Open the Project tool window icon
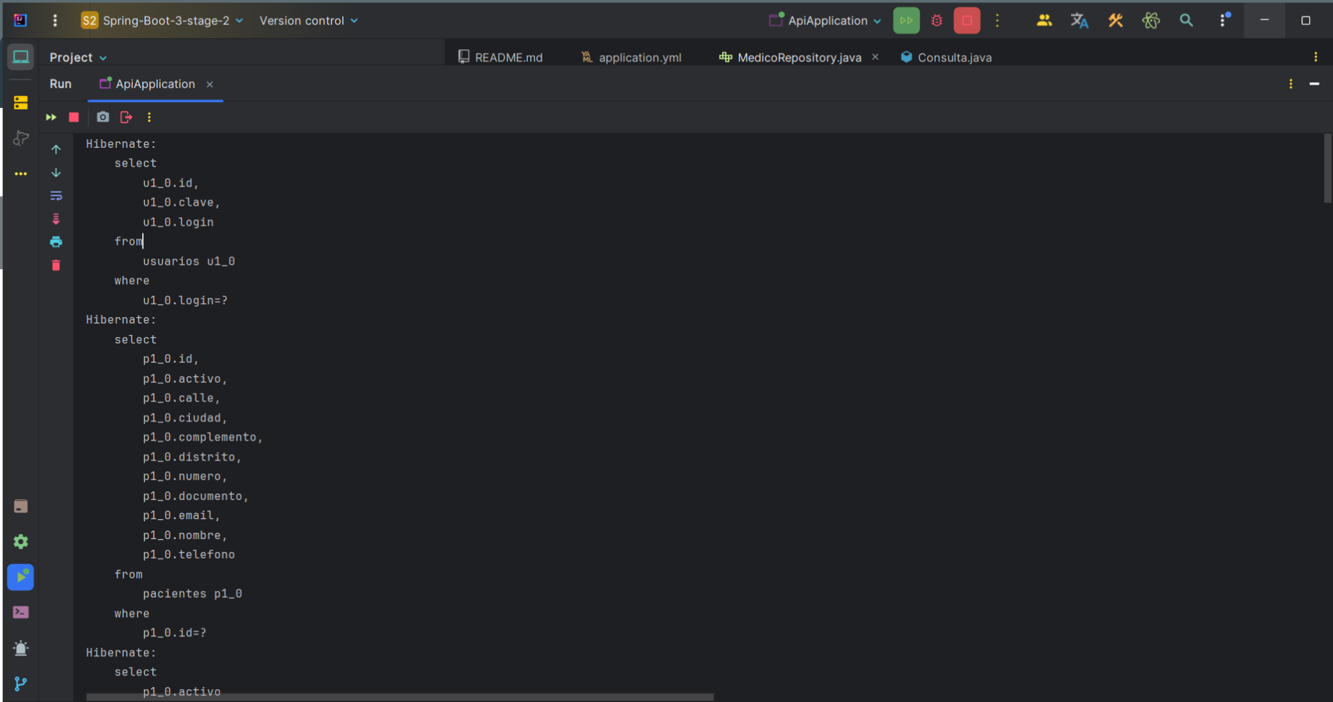The height and width of the screenshot is (702, 1333). coord(21,57)
